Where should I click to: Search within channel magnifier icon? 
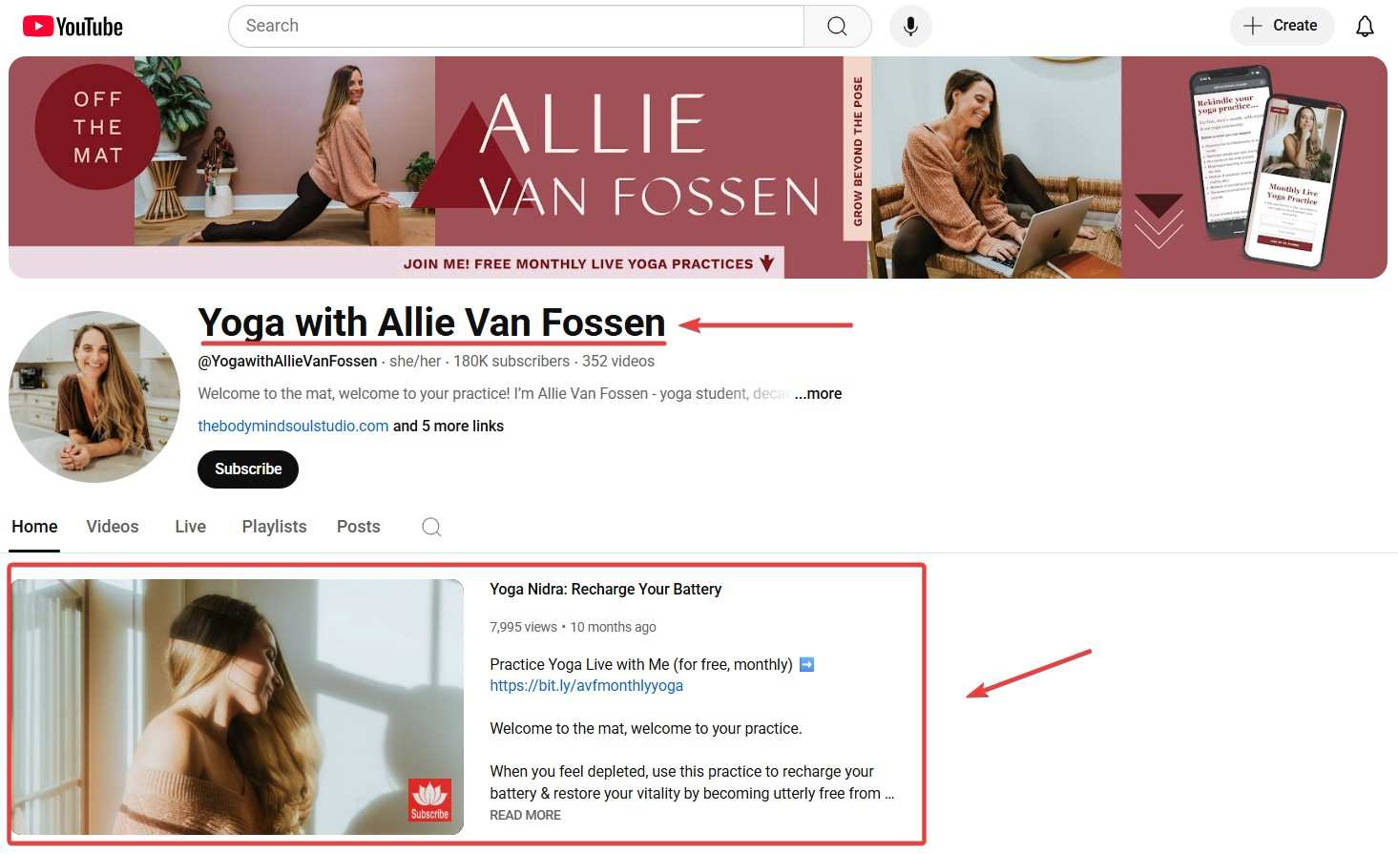point(431,527)
